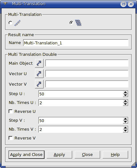Click inside the Main Object text field
Screen dimensions: 137x168
[x=87, y=63]
